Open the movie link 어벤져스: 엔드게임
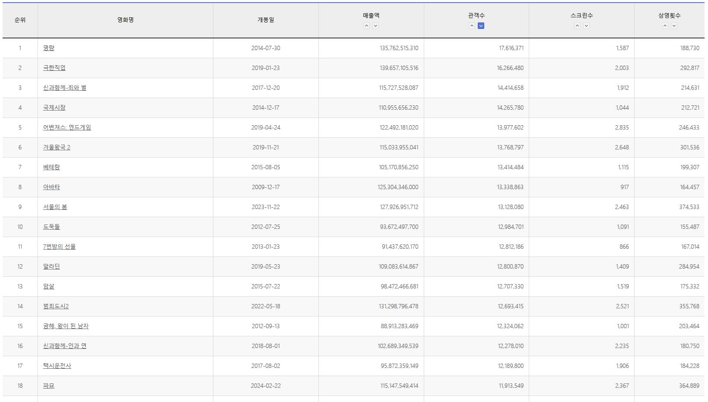708x402 pixels. (67, 127)
